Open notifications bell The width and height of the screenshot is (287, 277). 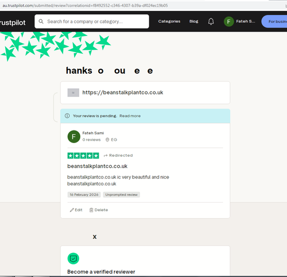211,21
